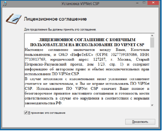The image size is (162, 131).
Task: Click the text "законодательства РФ."
Action: tap(43, 103)
